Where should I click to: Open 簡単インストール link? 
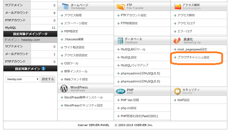pos(76,71)
